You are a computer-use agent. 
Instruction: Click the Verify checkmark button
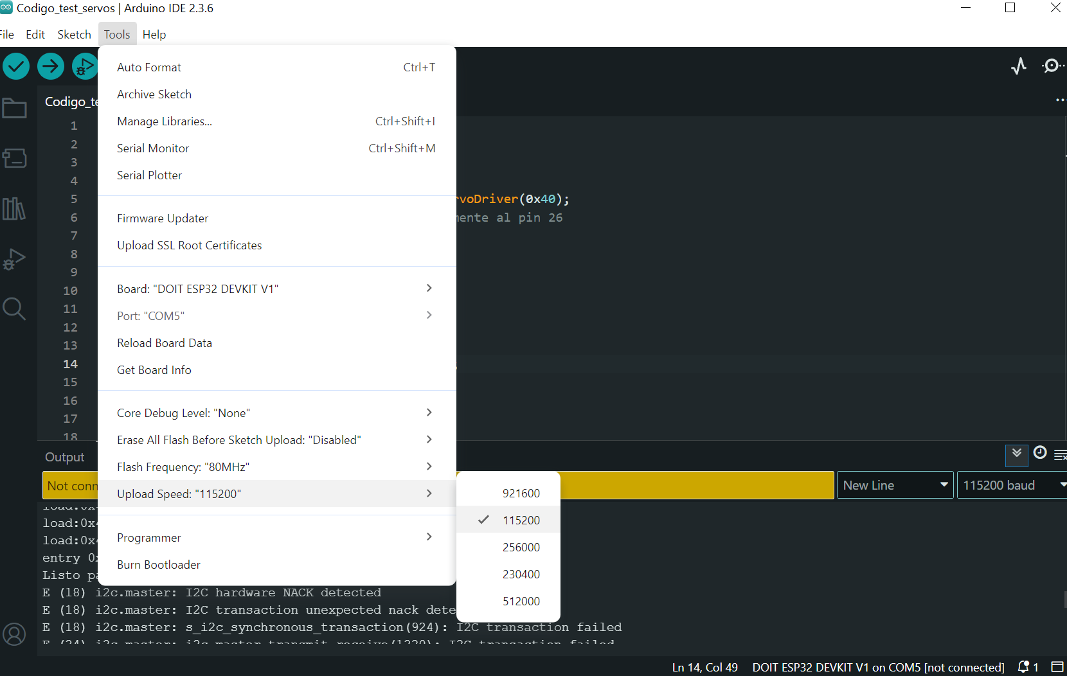(x=16, y=66)
